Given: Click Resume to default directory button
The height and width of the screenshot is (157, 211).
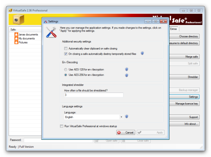Looking at the screenshot, I should pos(184,43).
